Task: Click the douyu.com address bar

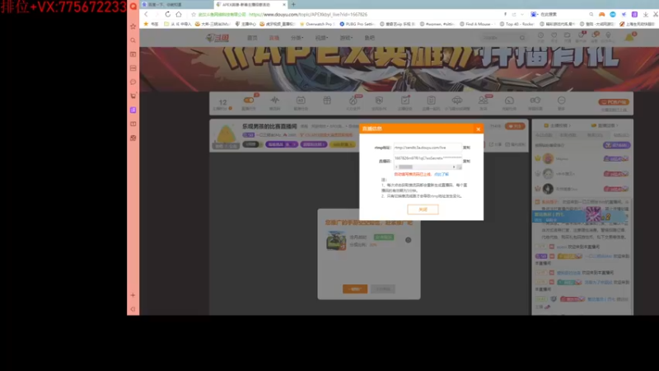Action: coord(348,14)
